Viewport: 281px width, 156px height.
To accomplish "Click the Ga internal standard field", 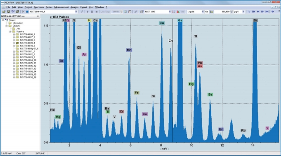I will click(207, 12).
